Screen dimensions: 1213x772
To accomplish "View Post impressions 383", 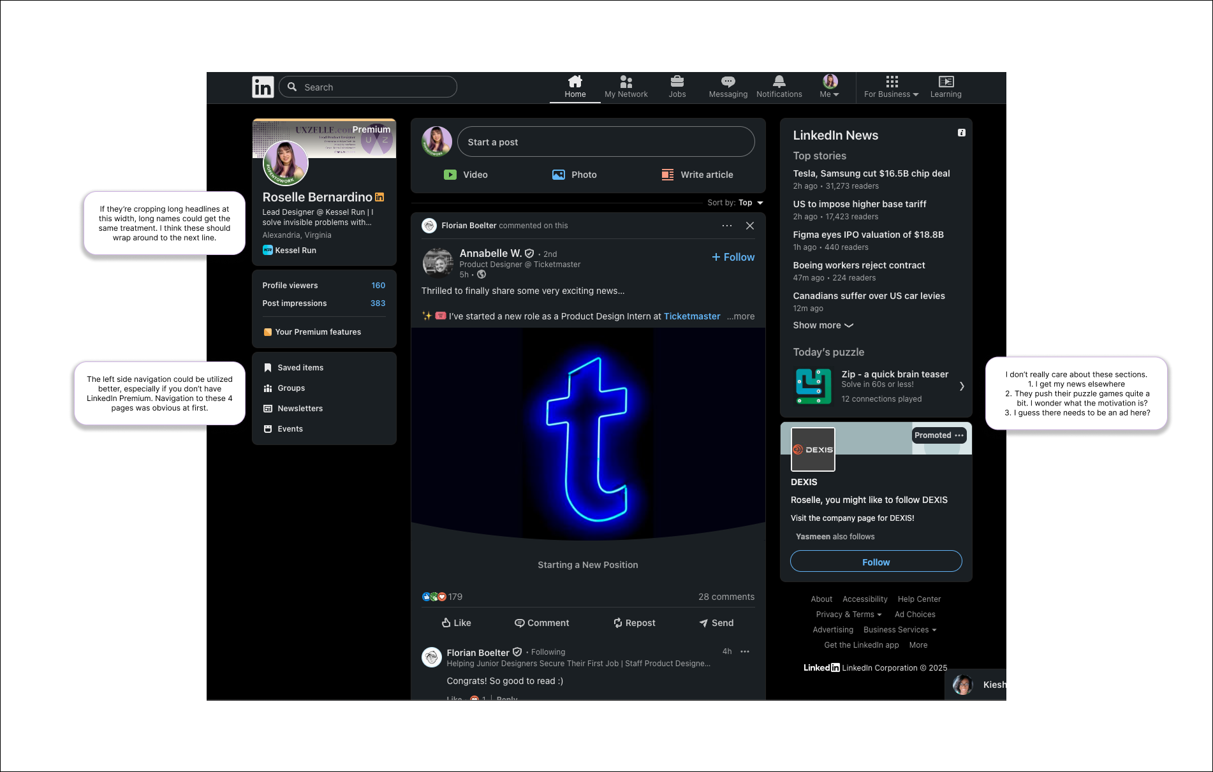I will [323, 303].
